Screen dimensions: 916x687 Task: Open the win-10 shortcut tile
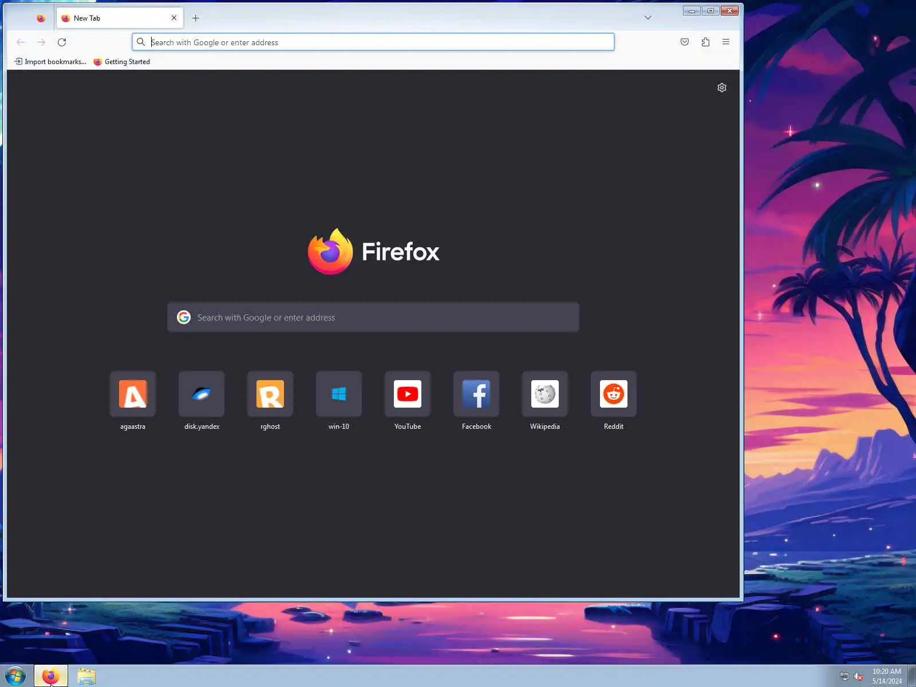(x=339, y=394)
